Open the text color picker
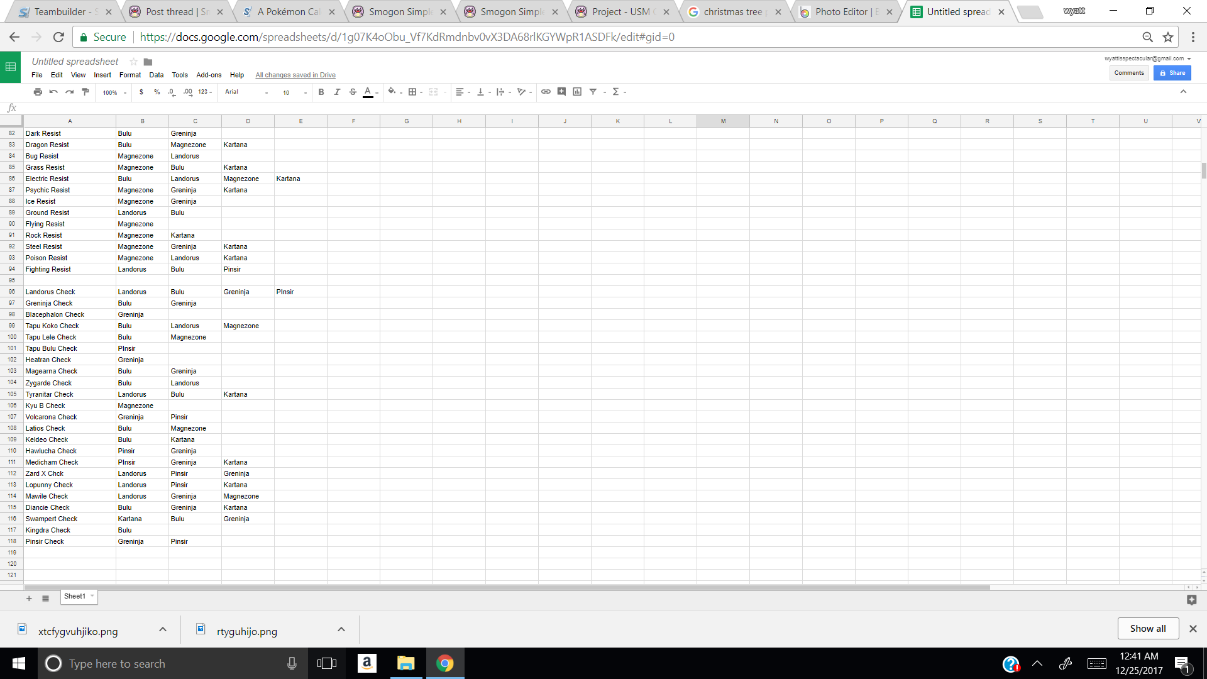1207x679 pixels. tap(370, 92)
